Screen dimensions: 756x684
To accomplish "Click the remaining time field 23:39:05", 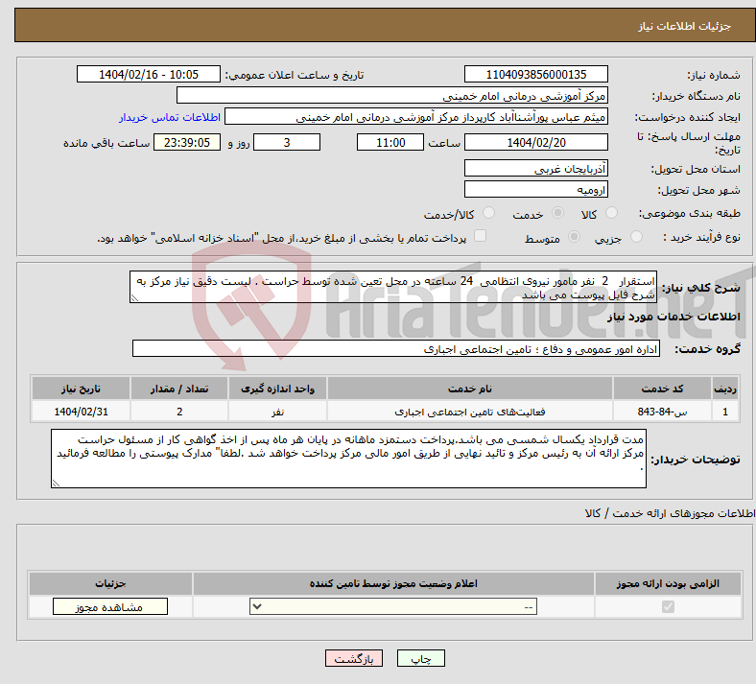I will pyautogui.click(x=187, y=142).
